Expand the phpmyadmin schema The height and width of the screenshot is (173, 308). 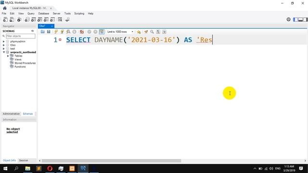pos(4,41)
